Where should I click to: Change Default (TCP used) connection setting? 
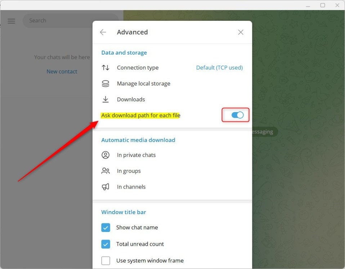coord(219,68)
